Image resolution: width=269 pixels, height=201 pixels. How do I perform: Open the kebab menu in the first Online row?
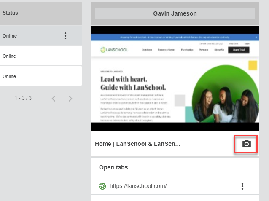[x=65, y=36]
